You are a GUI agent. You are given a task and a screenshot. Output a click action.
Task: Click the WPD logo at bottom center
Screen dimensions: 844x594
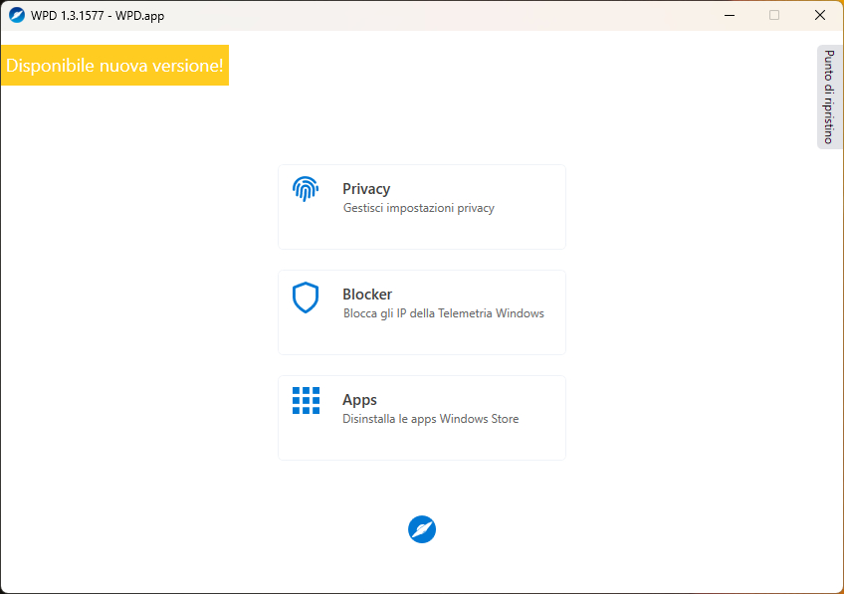[x=422, y=529]
